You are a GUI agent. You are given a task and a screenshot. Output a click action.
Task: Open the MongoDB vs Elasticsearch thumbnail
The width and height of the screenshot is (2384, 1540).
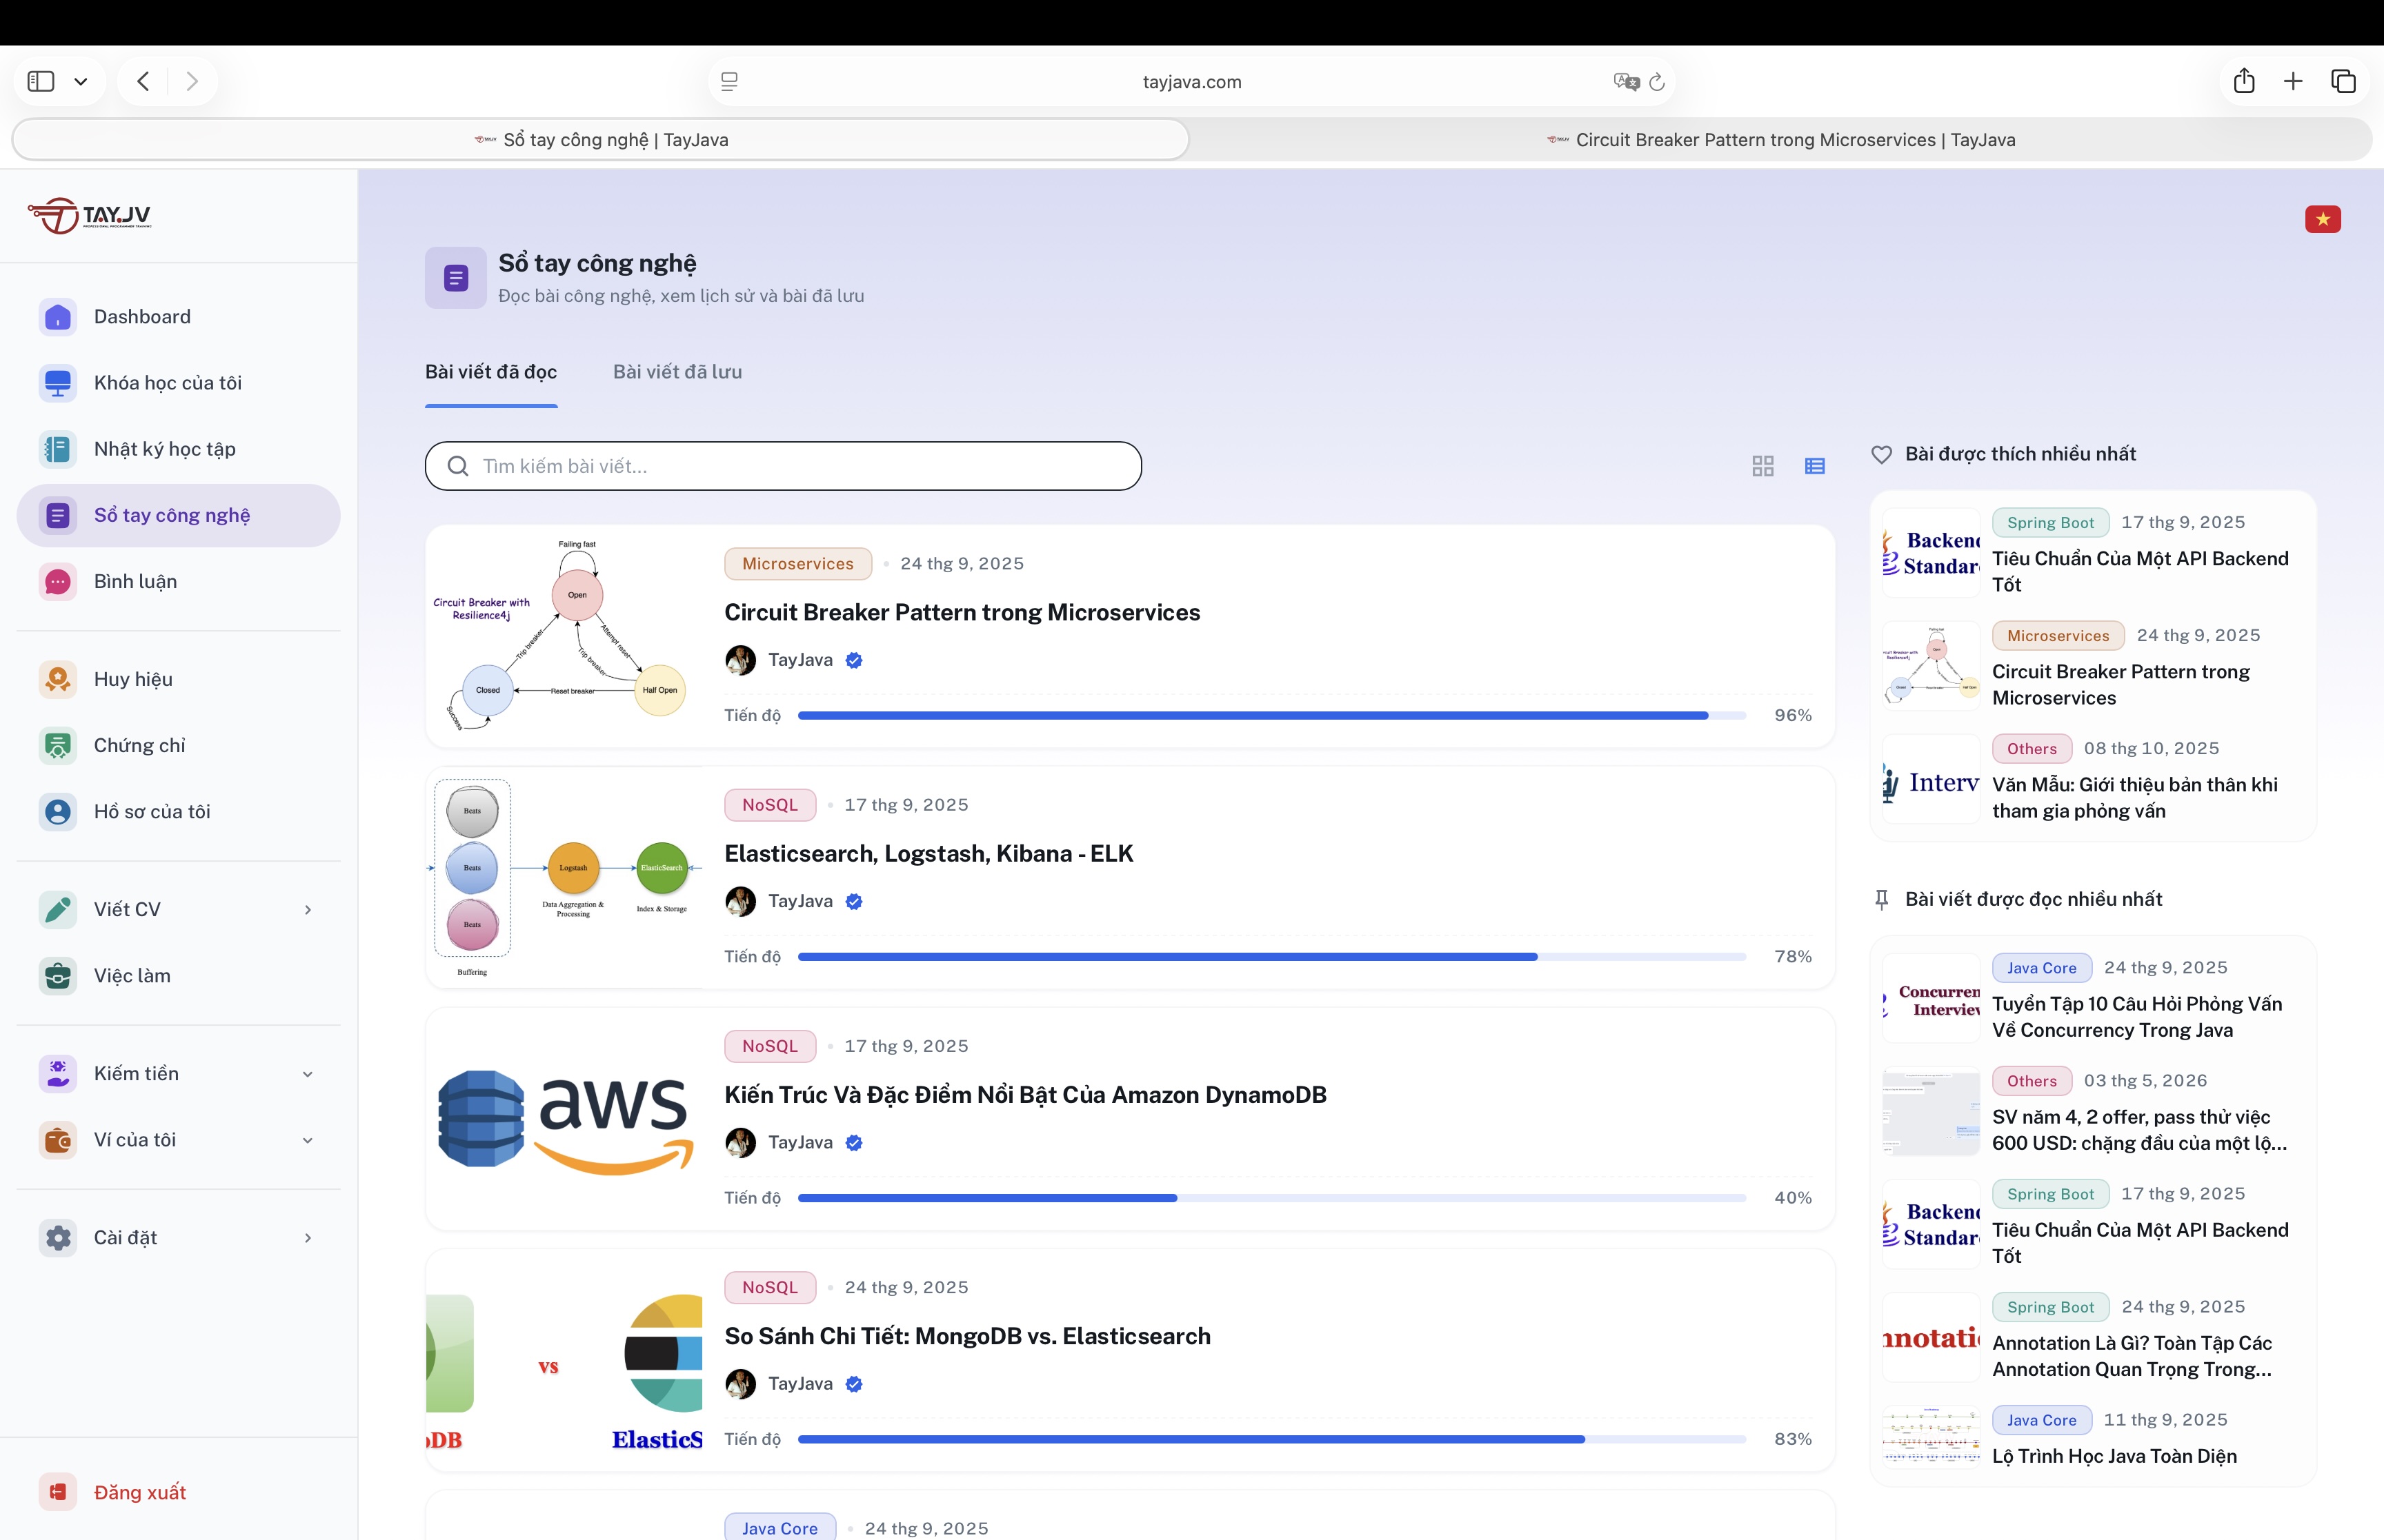(565, 1360)
